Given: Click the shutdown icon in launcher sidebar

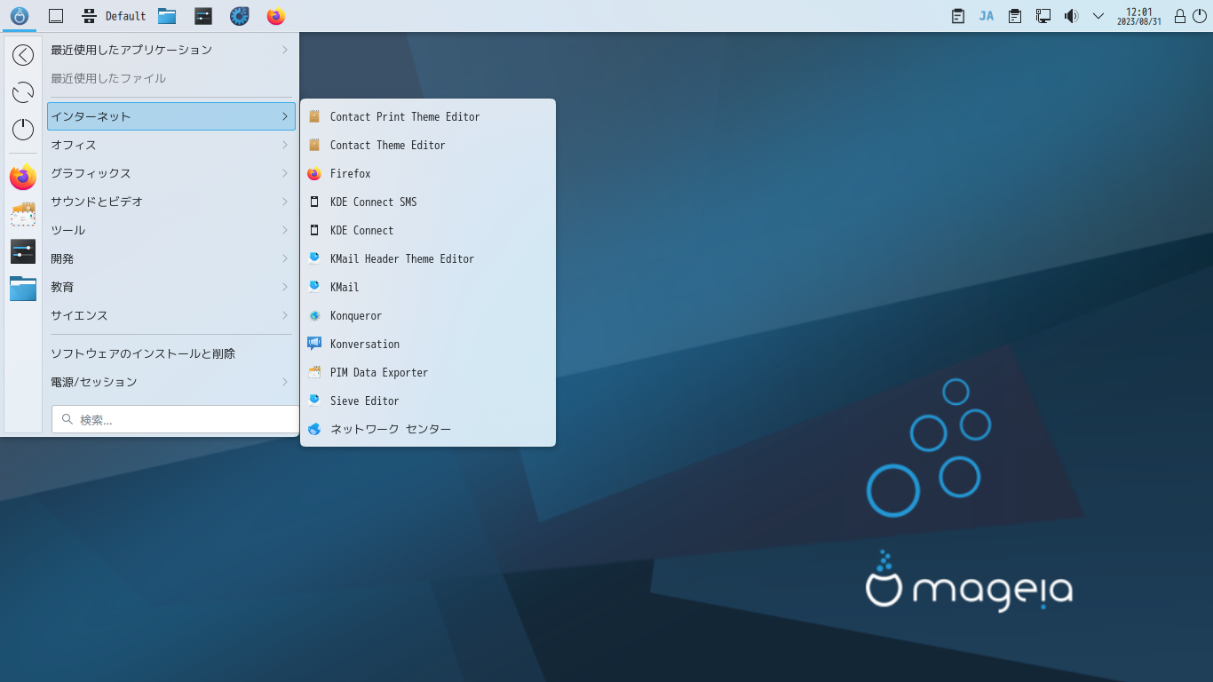Looking at the screenshot, I should coord(23,130).
